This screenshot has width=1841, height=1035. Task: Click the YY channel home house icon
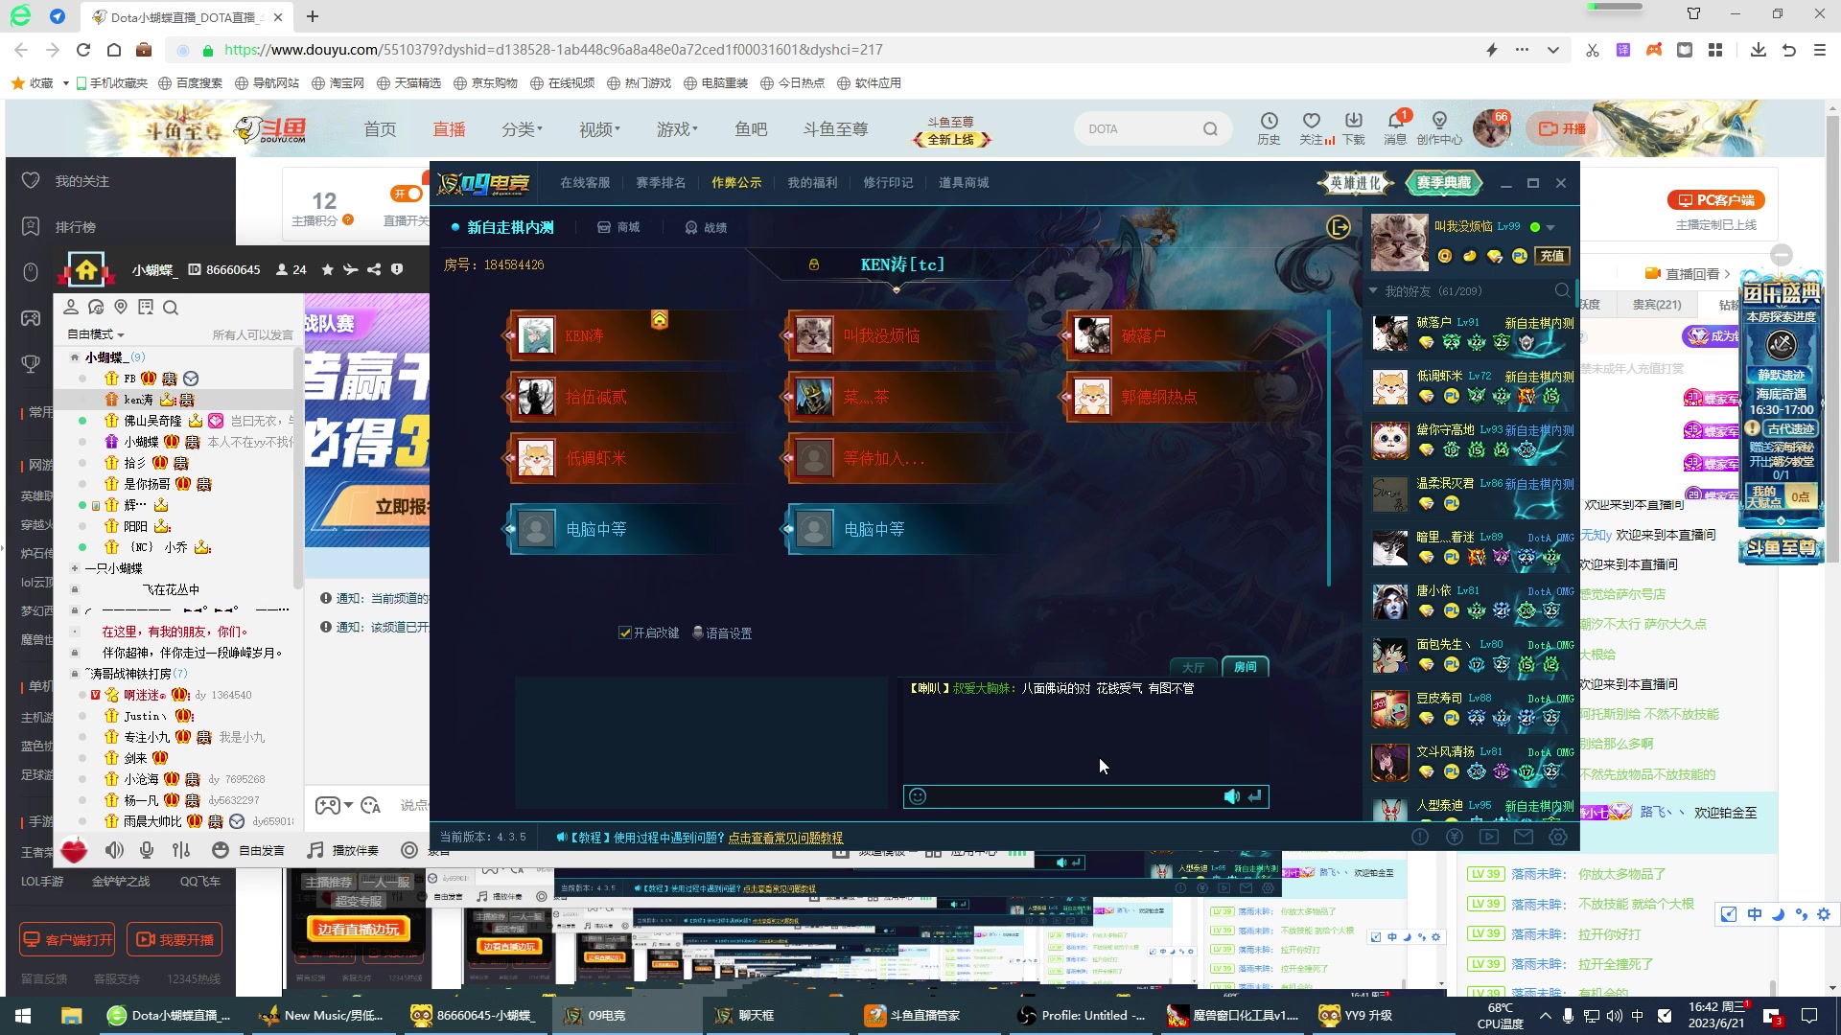pyautogui.click(x=86, y=270)
